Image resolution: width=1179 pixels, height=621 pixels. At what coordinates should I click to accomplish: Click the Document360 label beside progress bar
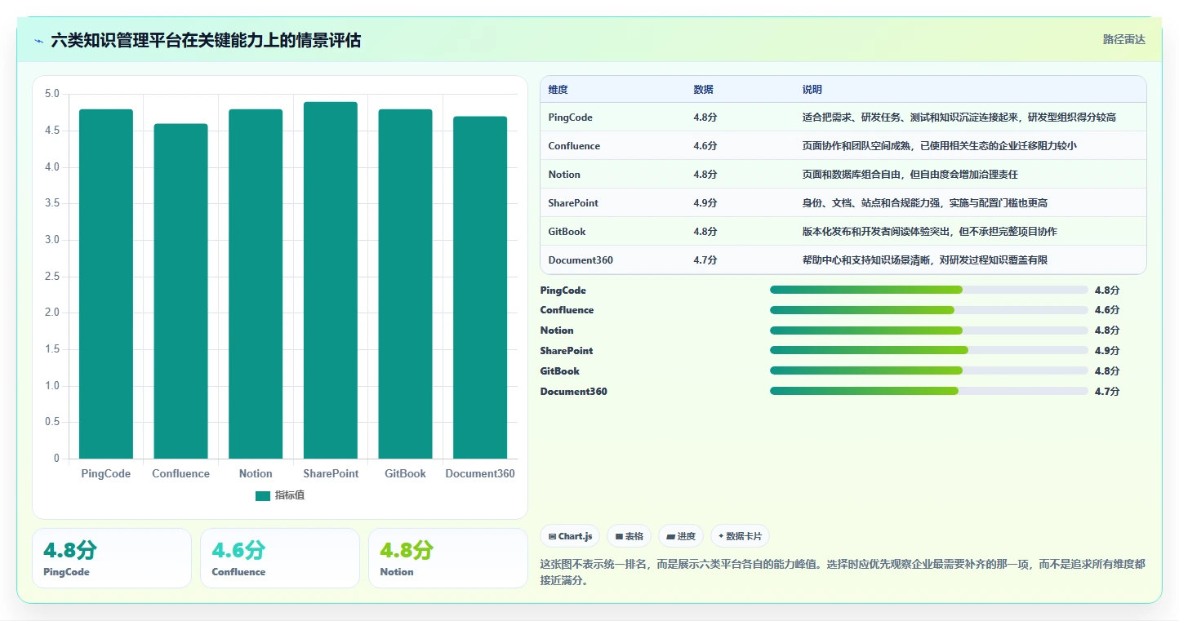(x=574, y=392)
